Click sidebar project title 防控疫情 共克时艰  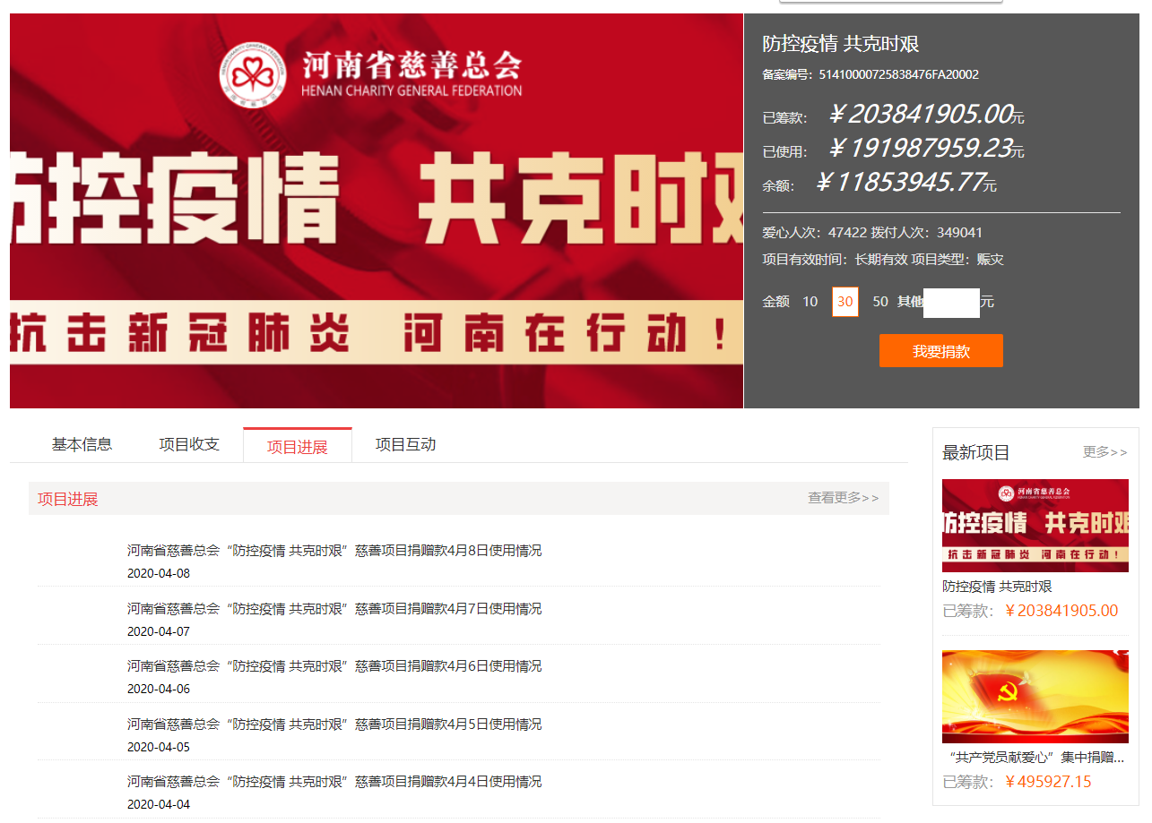point(997,587)
